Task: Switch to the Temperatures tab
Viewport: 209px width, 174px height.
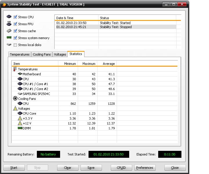Action: point(20,54)
